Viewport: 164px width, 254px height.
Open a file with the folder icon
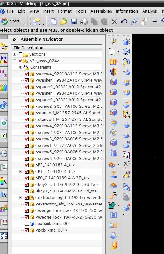click(x=64, y=21)
